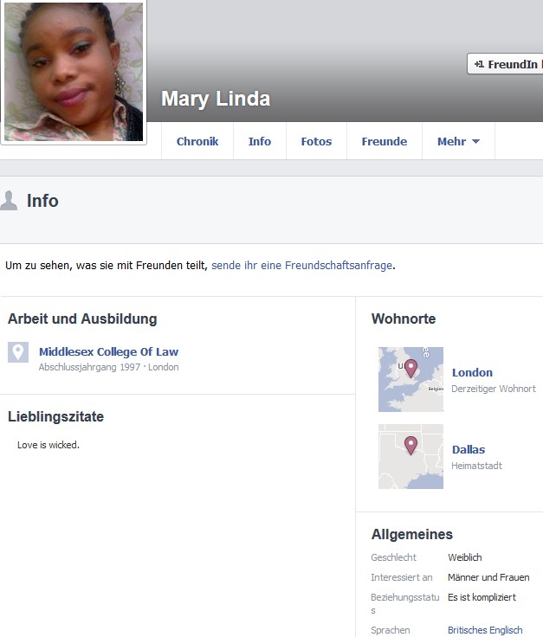Image resolution: width=543 pixels, height=637 pixels.
Task: Open the Fotos tab
Action: tap(316, 141)
